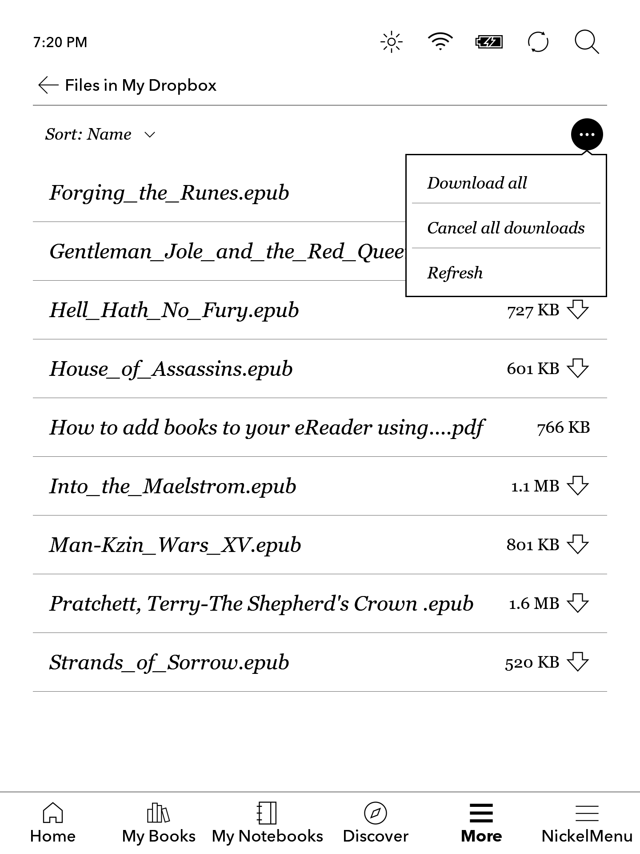
Task: Go to the Discover tab
Action: (x=375, y=822)
